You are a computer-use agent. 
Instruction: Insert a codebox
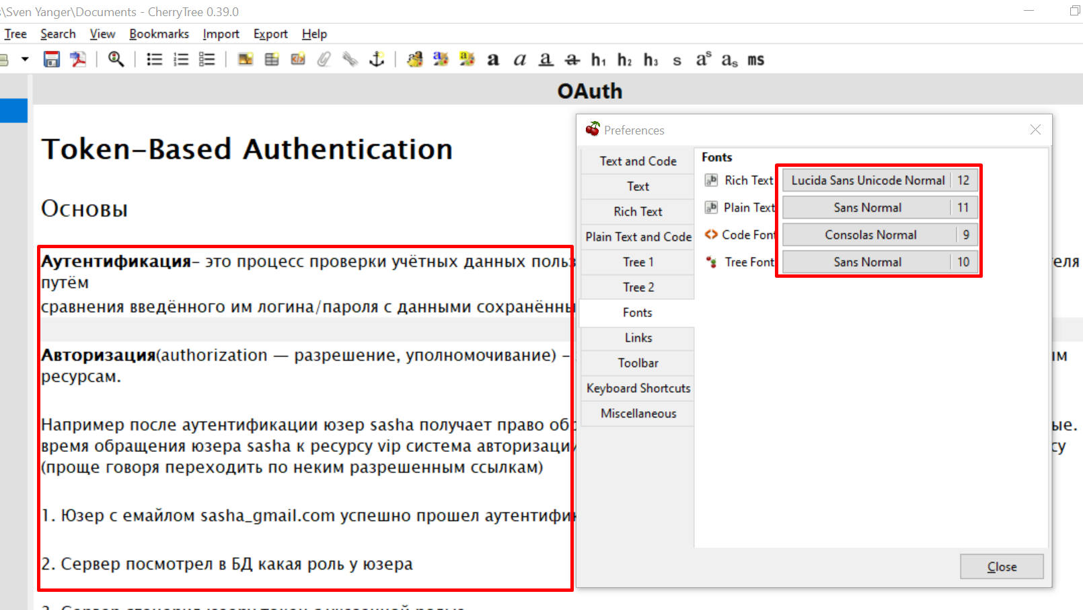coord(297,59)
